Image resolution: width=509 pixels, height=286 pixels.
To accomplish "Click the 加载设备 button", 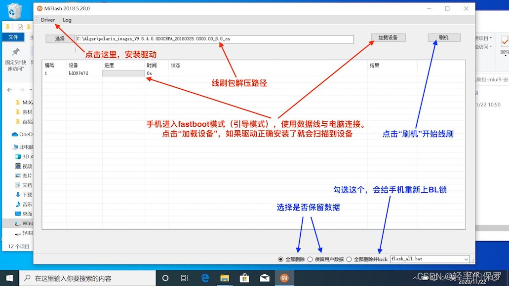I will [388, 37].
